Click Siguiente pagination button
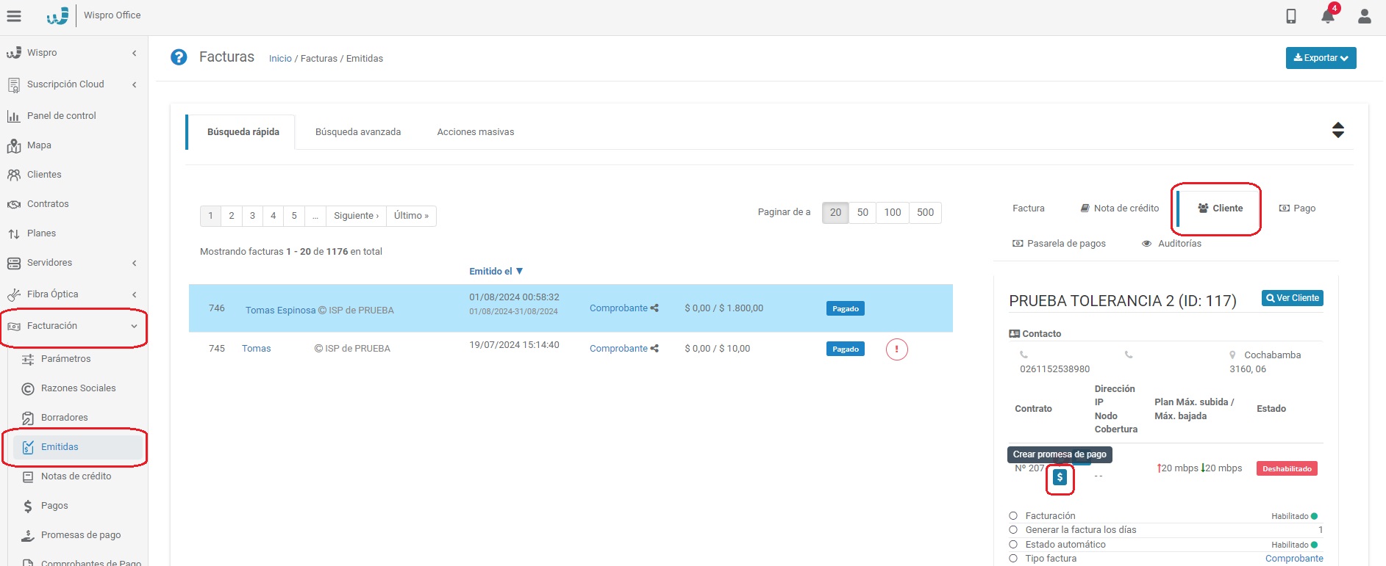Image resolution: width=1386 pixels, height=566 pixels. click(x=356, y=216)
